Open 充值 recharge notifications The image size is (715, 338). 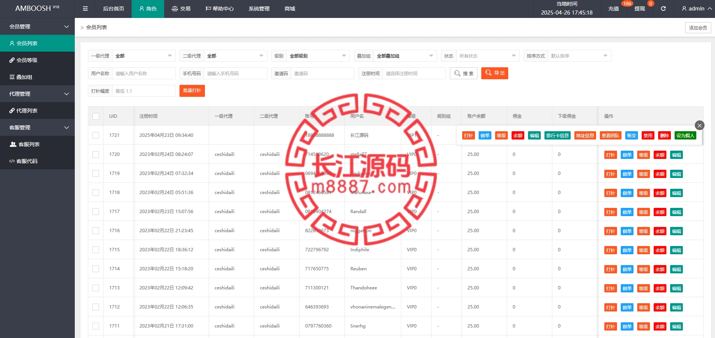(614, 9)
